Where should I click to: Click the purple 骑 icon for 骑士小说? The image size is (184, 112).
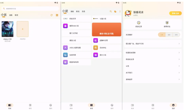click(x=95, y=55)
